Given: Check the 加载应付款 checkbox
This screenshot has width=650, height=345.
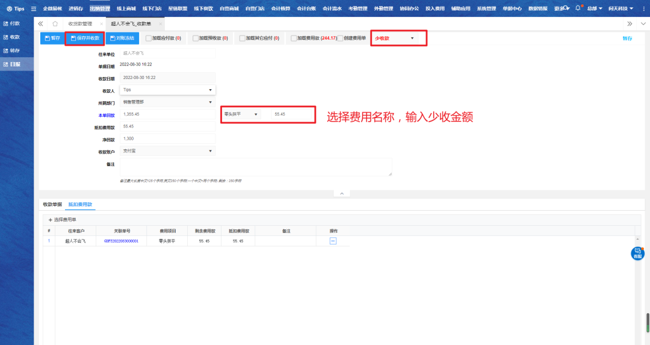Looking at the screenshot, I should (x=149, y=38).
